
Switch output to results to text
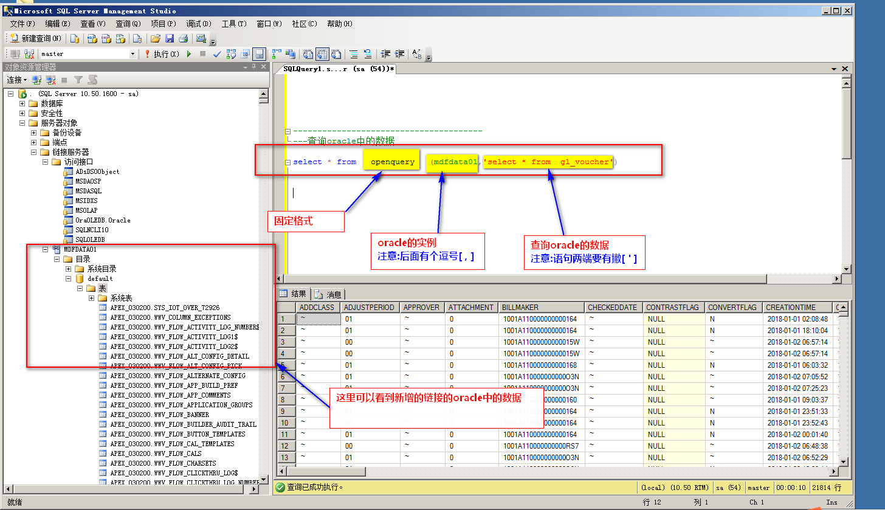click(x=308, y=54)
